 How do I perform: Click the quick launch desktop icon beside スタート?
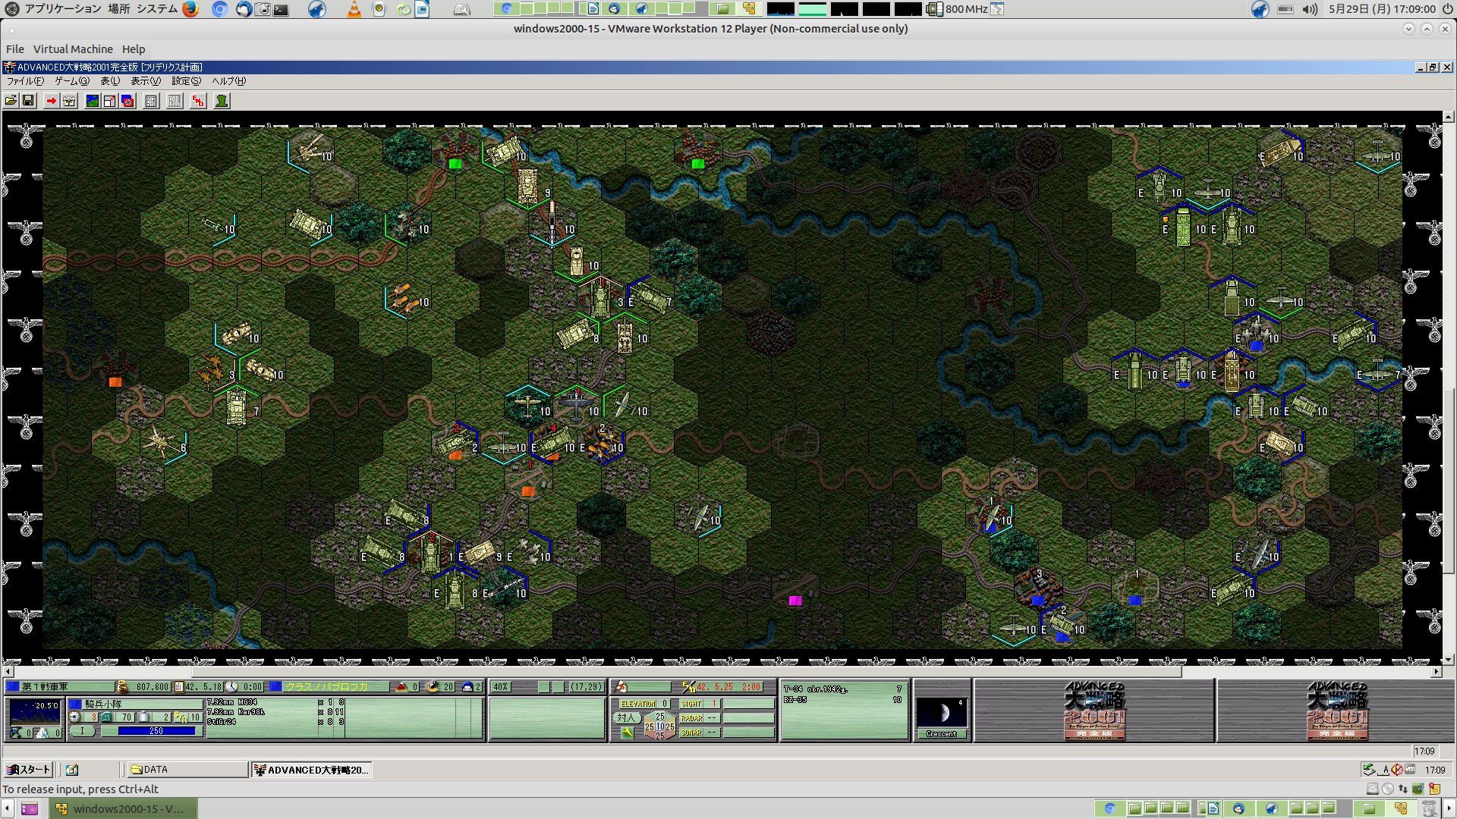(72, 770)
